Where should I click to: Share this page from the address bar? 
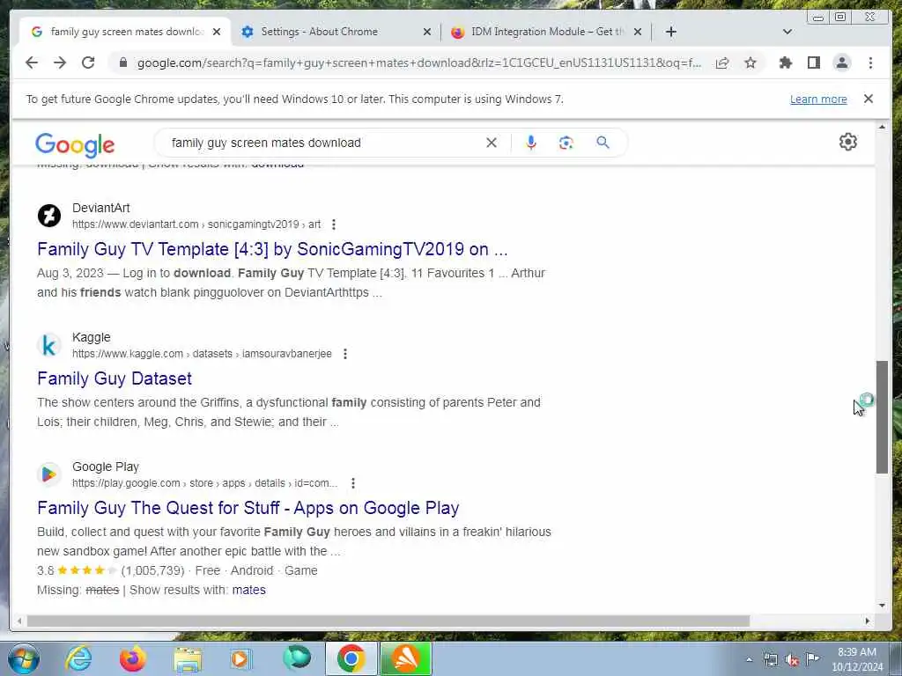(722, 62)
